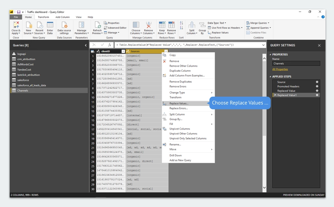The height and width of the screenshot is (207, 334).
Task: Collapse the Queries pane
Action: coord(86,45)
